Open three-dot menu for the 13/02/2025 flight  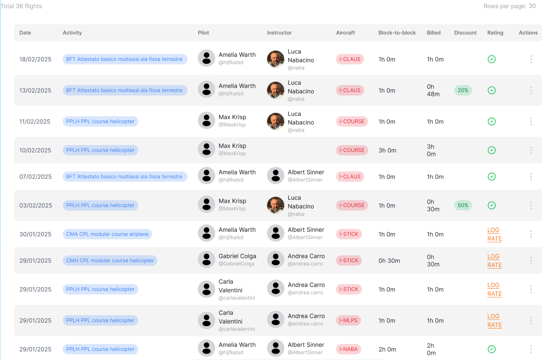click(x=531, y=90)
